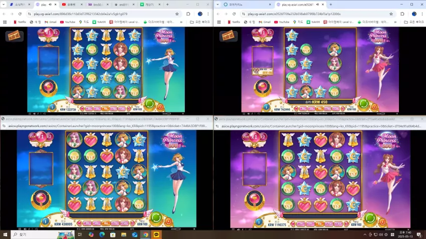Viewport: 426px width, 239px height.
Task: Open extensions puzzle icon in right Chrome window
Action: pyautogui.click(x=402, y=14)
